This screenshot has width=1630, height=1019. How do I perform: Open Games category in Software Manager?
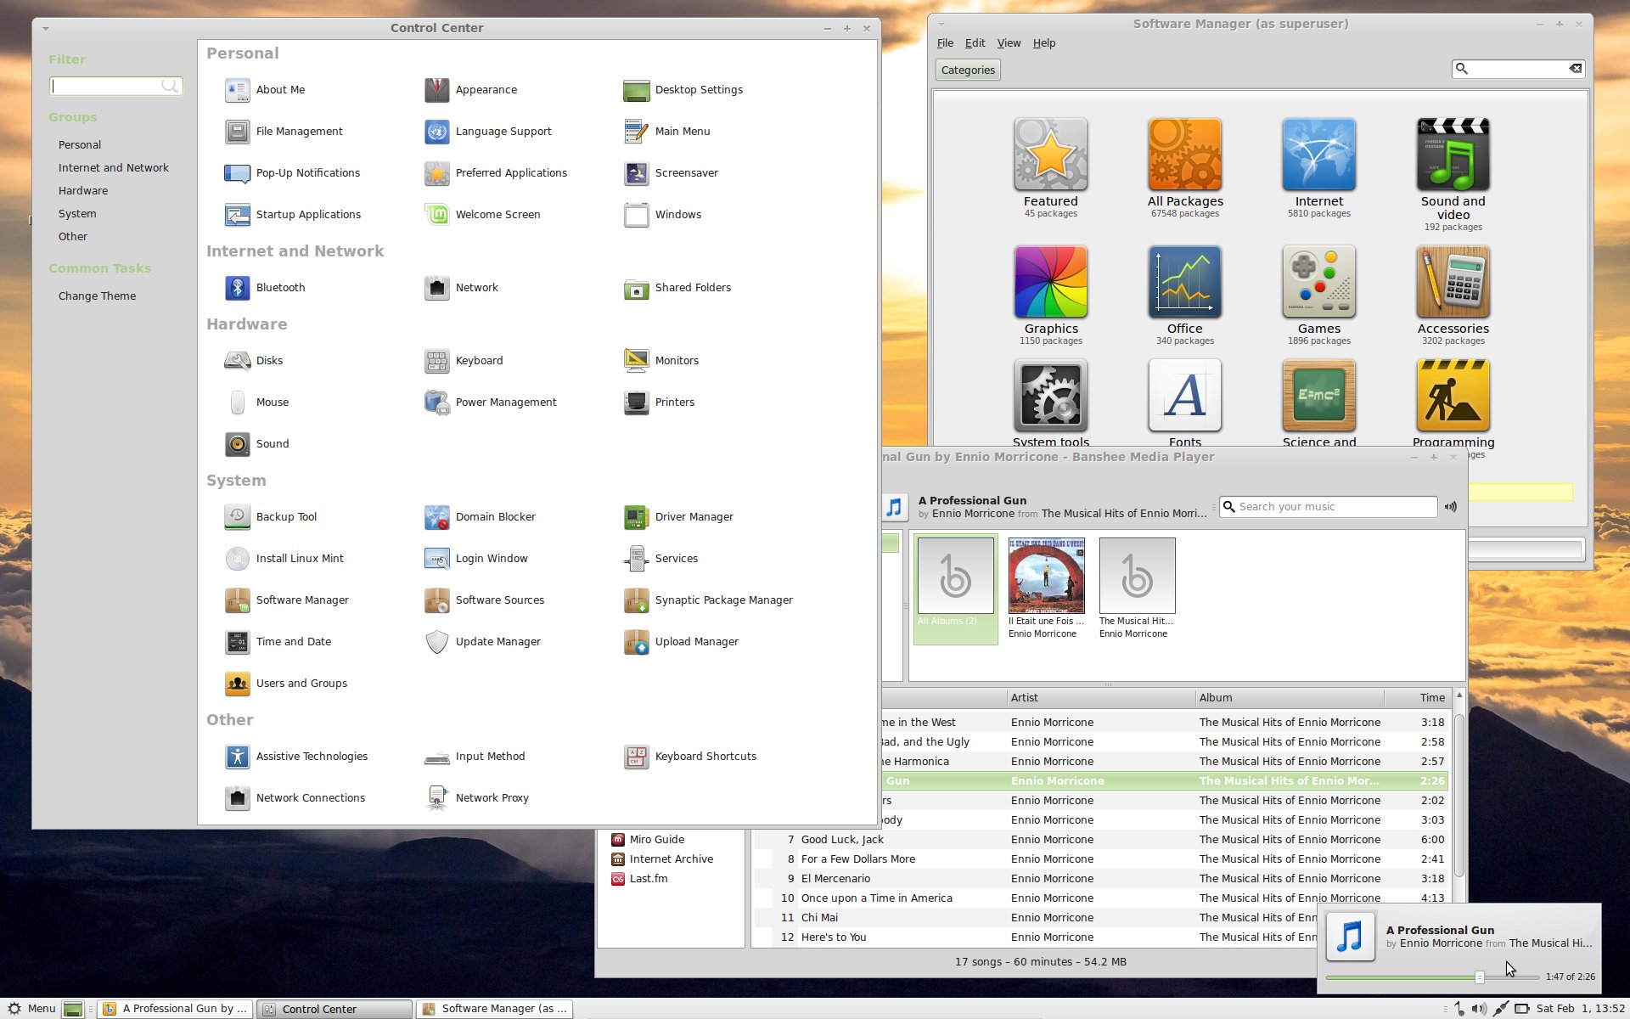pyautogui.click(x=1319, y=295)
